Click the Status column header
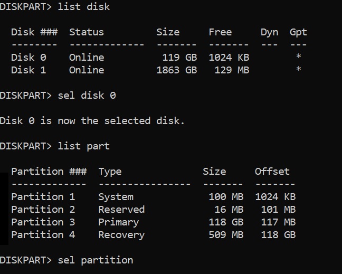The height and width of the screenshot is (274, 342). (x=86, y=32)
